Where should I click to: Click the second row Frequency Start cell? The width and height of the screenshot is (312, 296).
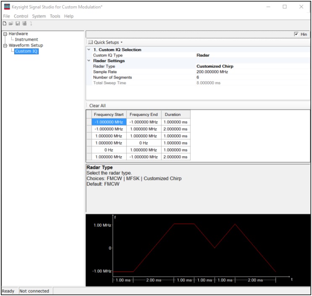[x=109, y=129]
